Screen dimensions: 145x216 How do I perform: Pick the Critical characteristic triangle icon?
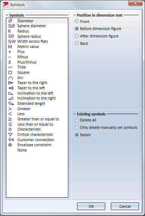pyautogui.click(x=10, y=134)
